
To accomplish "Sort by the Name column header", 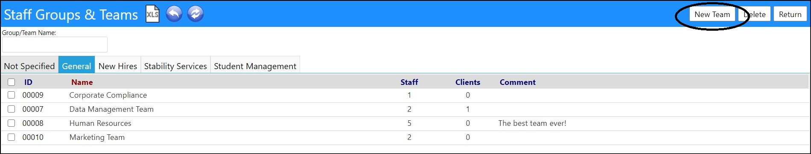I will coord(82,82).
